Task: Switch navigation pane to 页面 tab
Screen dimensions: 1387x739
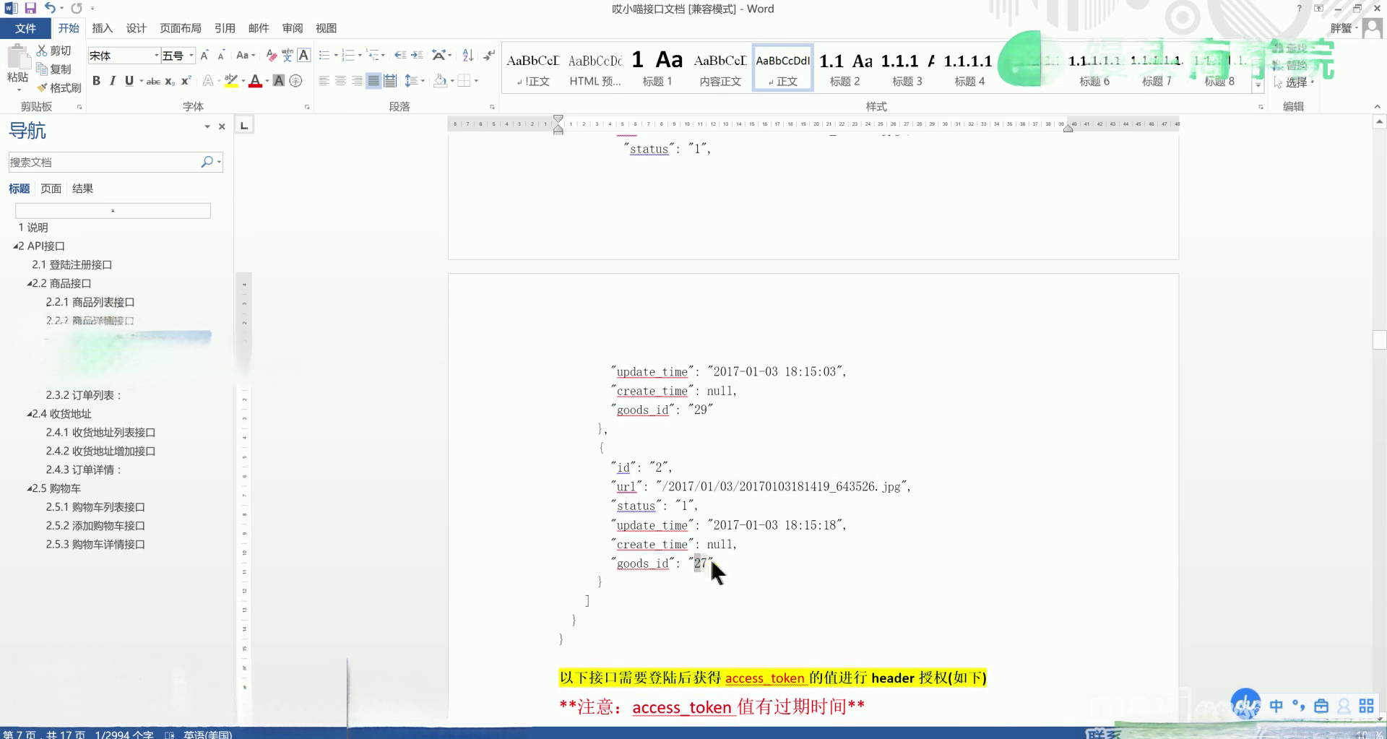Action: click(x=51, y=189)
